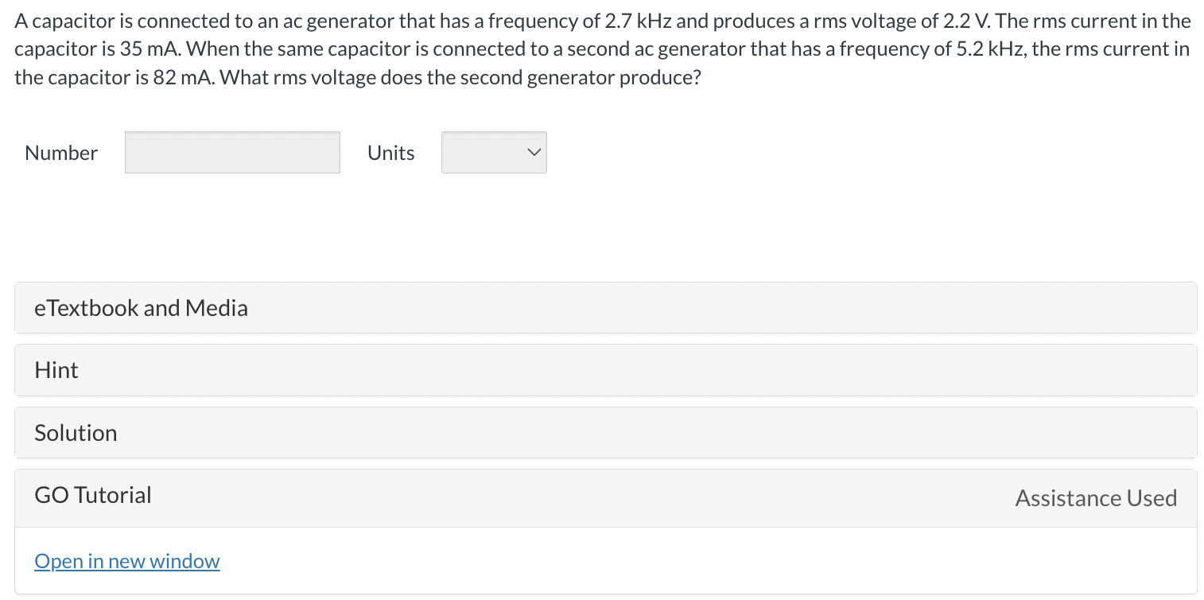Click the Number label text
Image resolution: width=1204 pixels, height=600 pixels.
point(61,153)
